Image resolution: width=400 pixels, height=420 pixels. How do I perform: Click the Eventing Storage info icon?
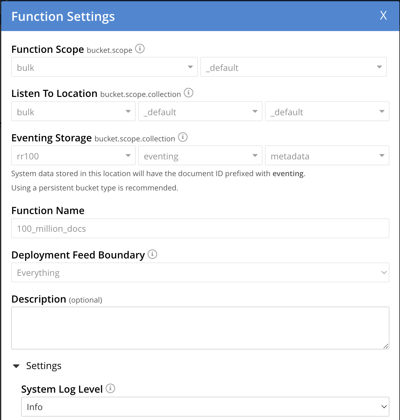pos(183,137)
